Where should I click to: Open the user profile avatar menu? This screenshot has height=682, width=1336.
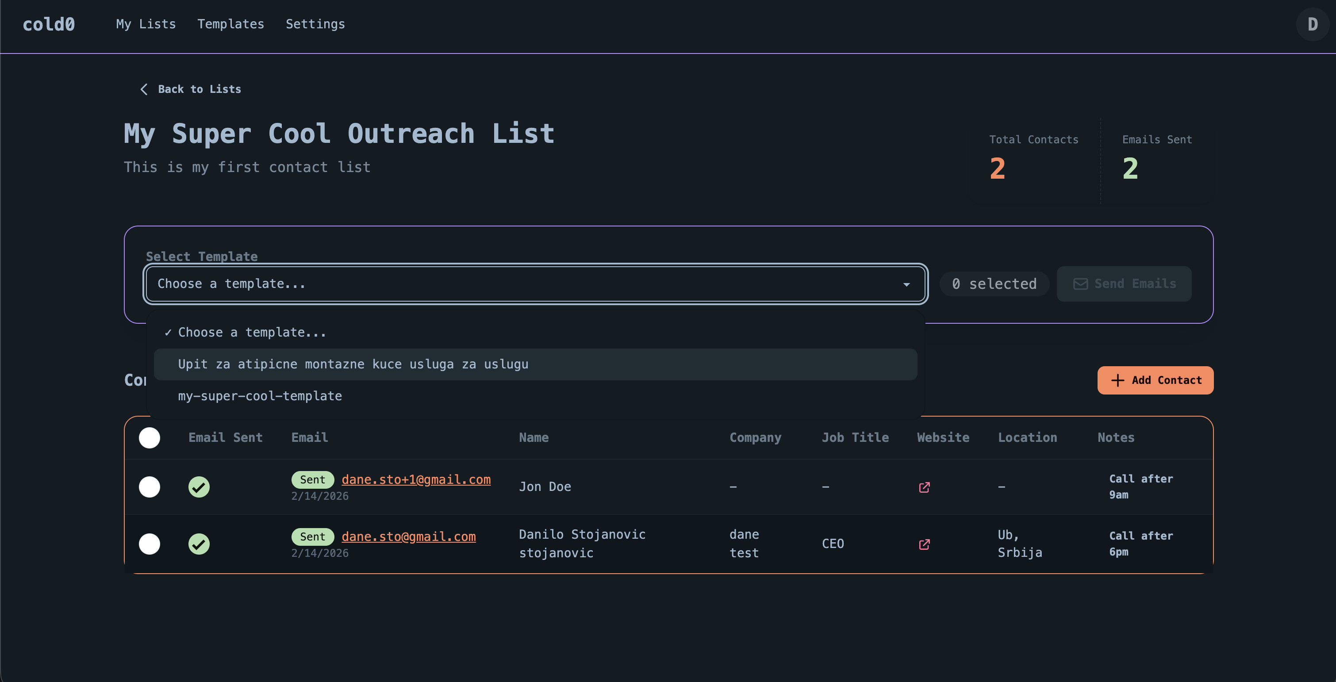[1312, 24]
